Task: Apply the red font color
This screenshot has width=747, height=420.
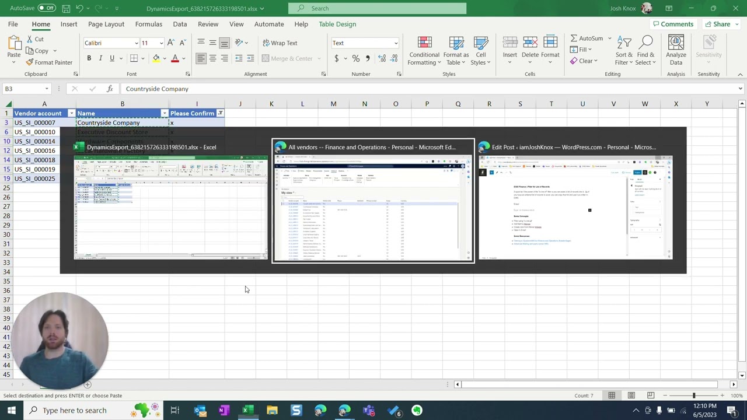Action: pyautogui.click(x=174, y=58)
